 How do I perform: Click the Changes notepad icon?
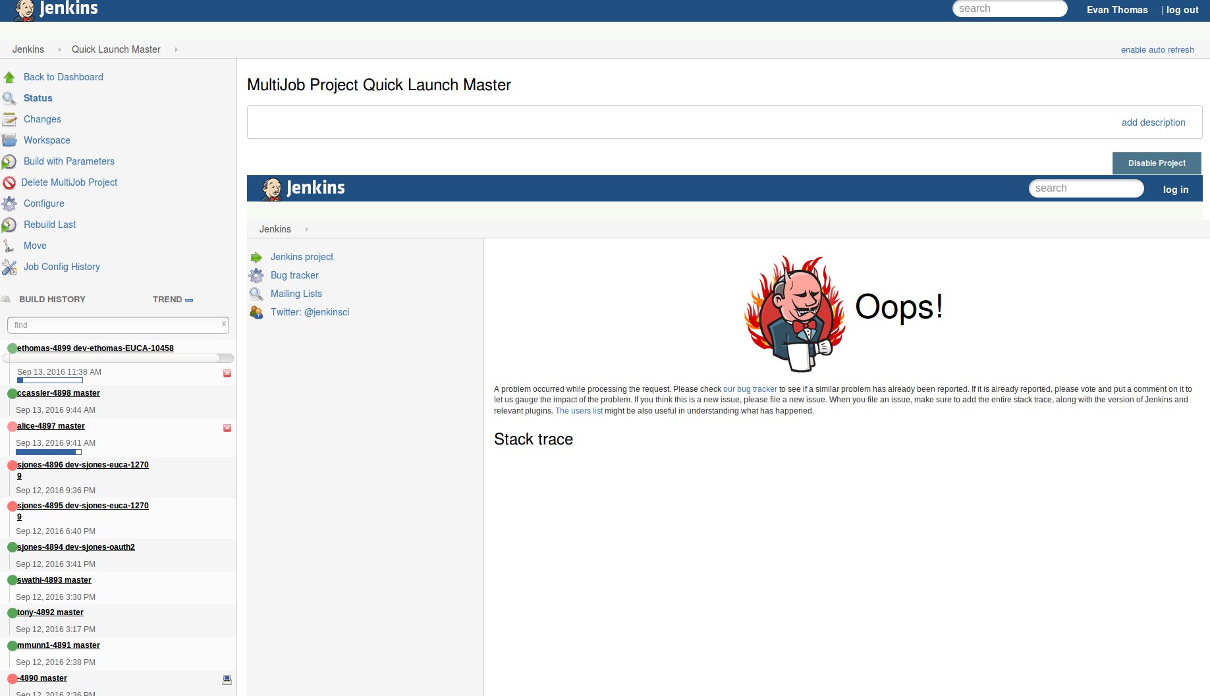point(9,119)
